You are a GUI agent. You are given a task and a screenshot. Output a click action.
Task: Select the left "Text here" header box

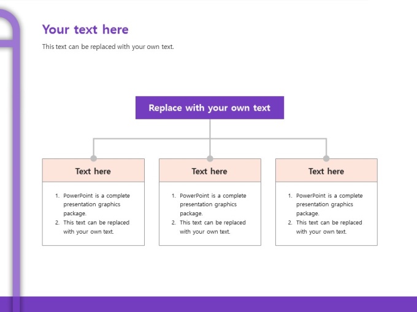(x=93, y=171)
